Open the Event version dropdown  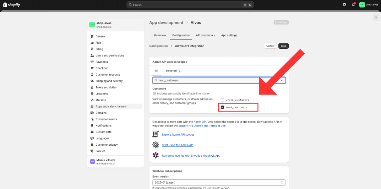point(219,182)
